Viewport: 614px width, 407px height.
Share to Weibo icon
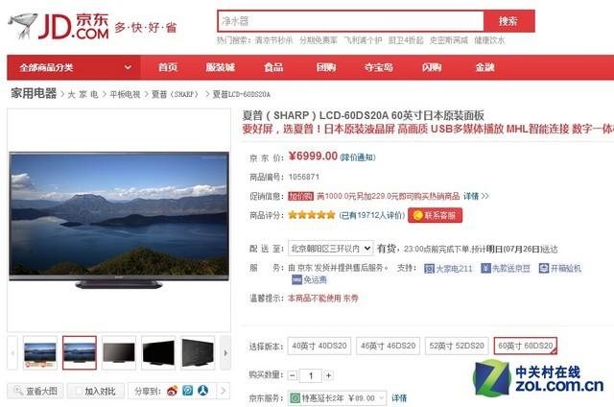(172, 391)
